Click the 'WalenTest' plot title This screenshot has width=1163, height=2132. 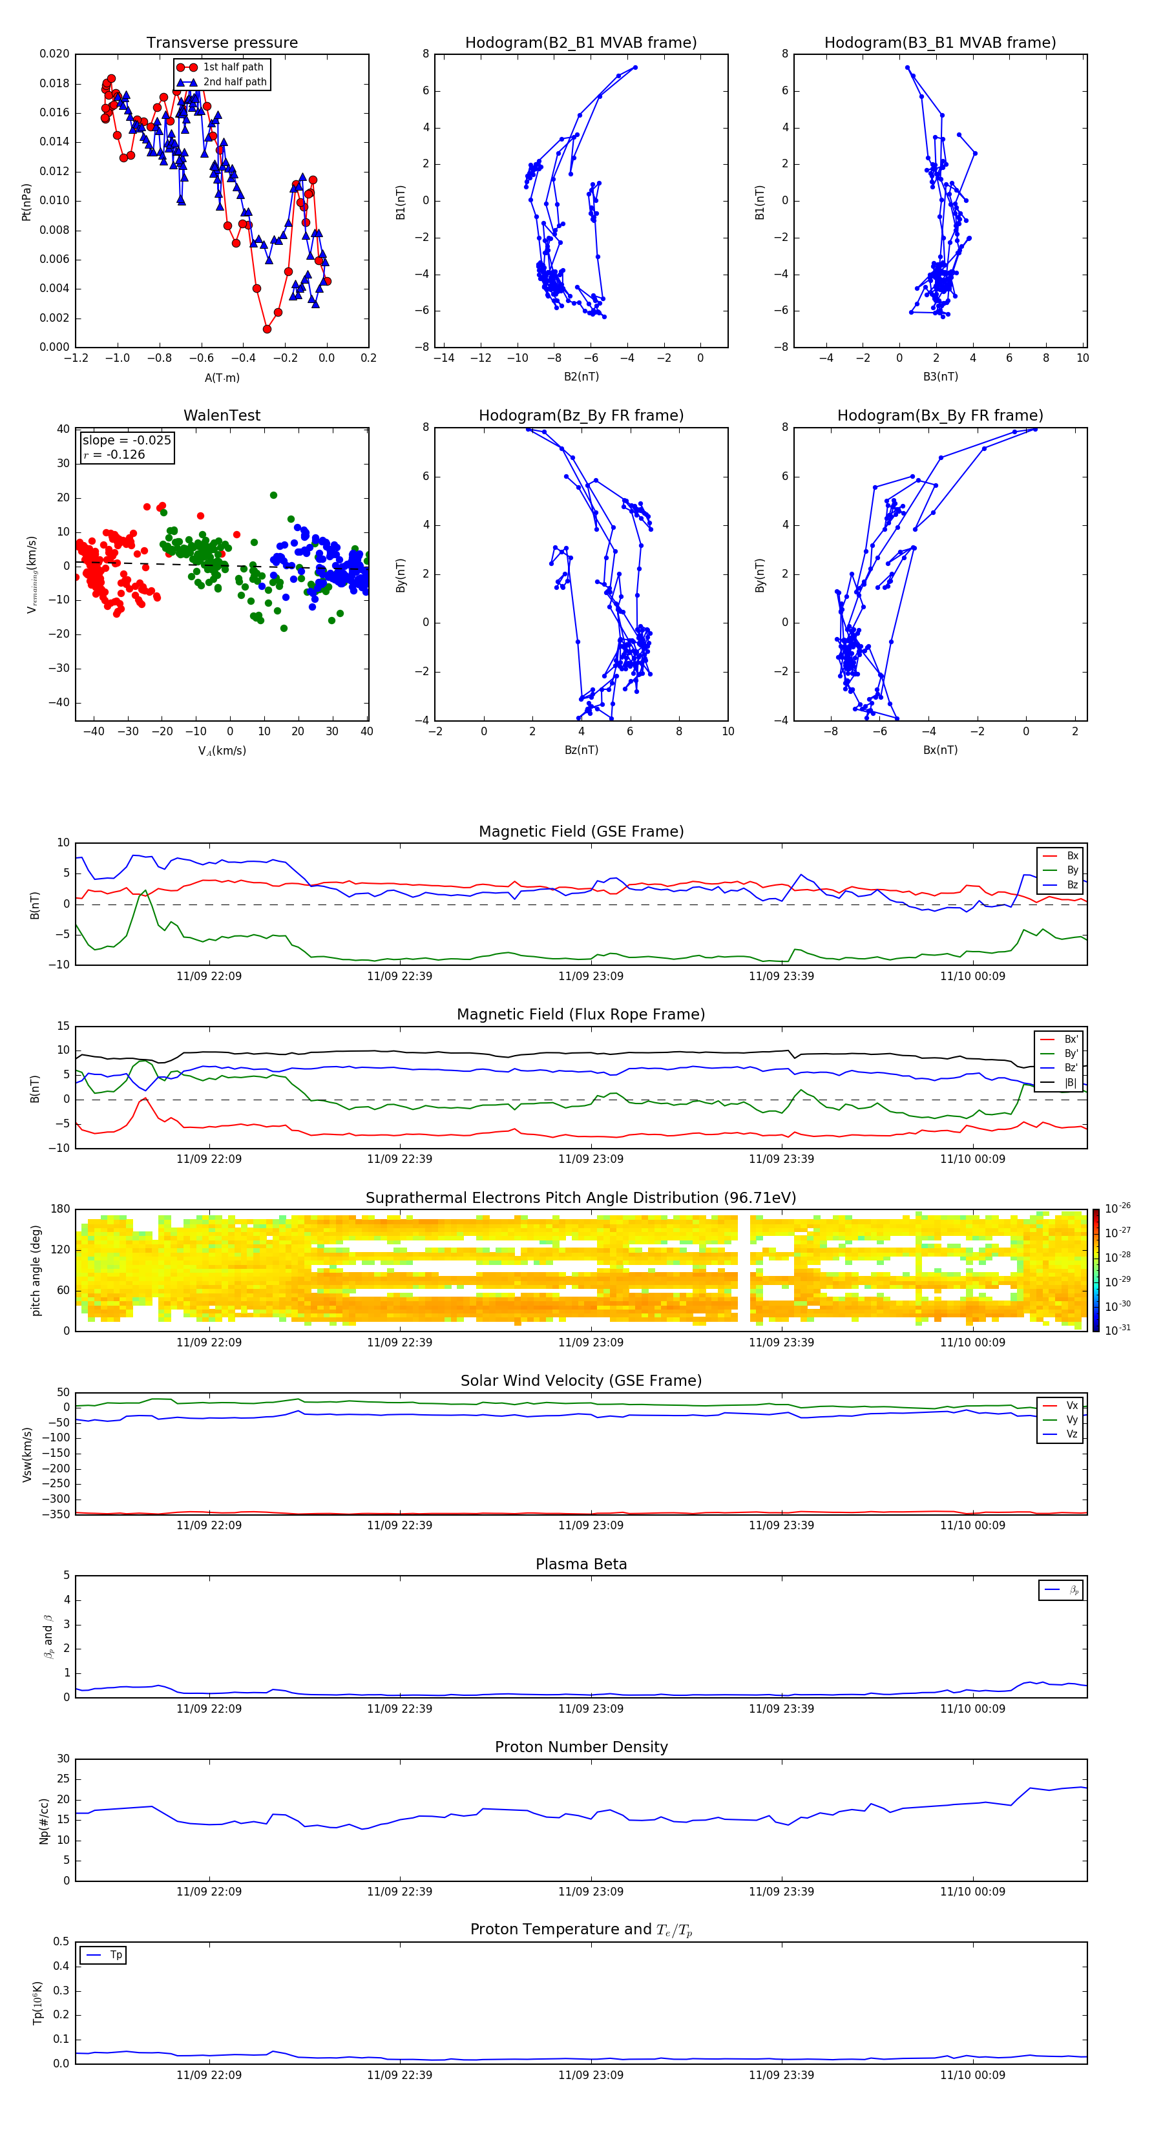pos(222,415)
